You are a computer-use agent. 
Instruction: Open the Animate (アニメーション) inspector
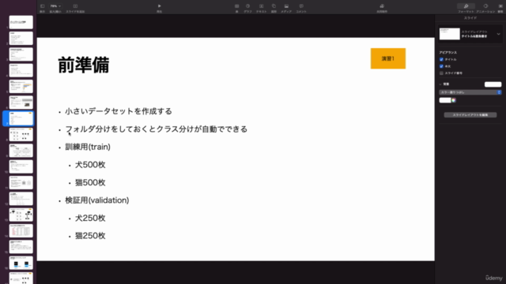485,6
